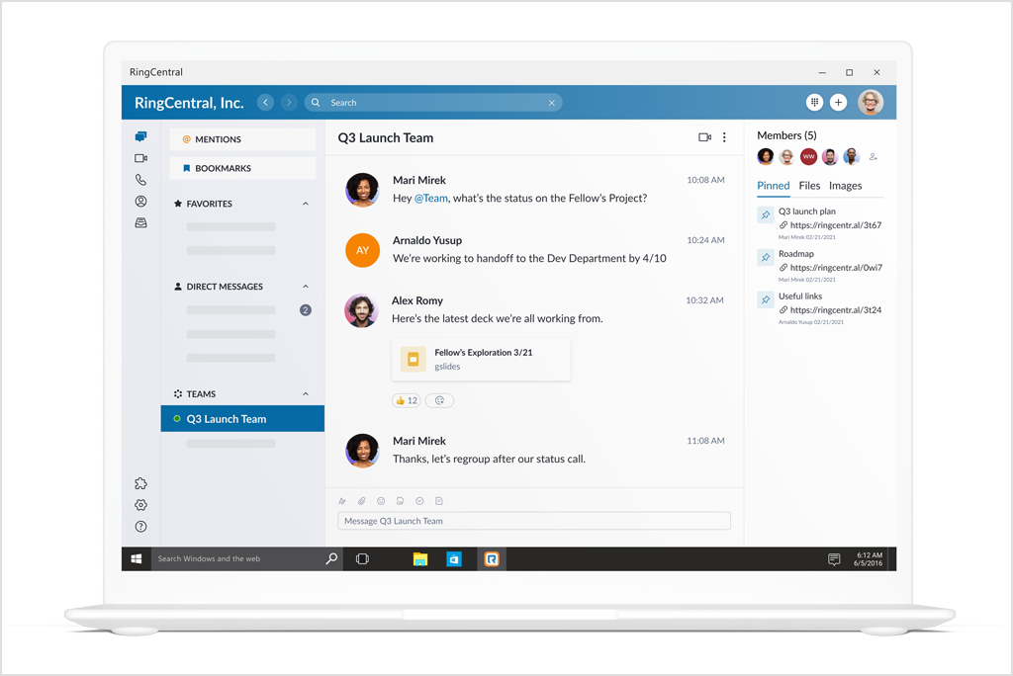The height and width of the screenshot is (676, 1013).
Task: Open conversation options via the three-dot menu
Action: coord(724,137)
